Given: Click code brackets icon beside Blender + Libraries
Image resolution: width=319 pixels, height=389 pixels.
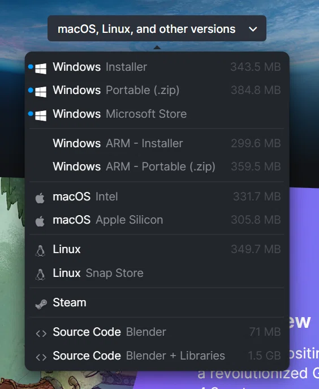Looking at the screenshot, I should pos(41,357).
